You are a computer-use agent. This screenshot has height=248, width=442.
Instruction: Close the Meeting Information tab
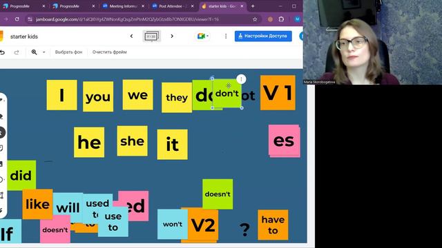point(143,6)
